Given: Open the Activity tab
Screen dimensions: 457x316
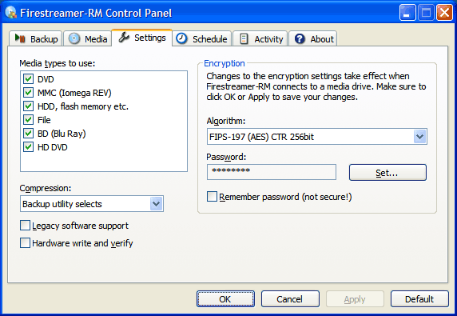Looking at the screenshot, I should [x=260, y=38].
